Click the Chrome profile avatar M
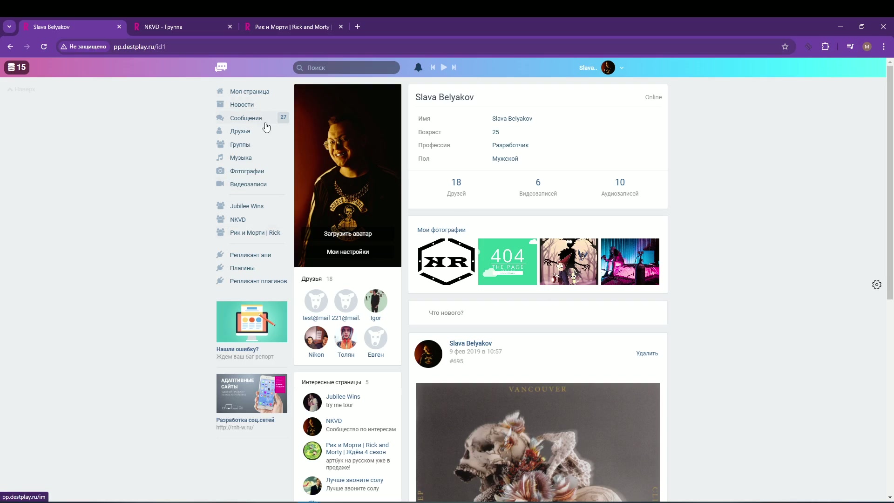 (x=867, y=47)
